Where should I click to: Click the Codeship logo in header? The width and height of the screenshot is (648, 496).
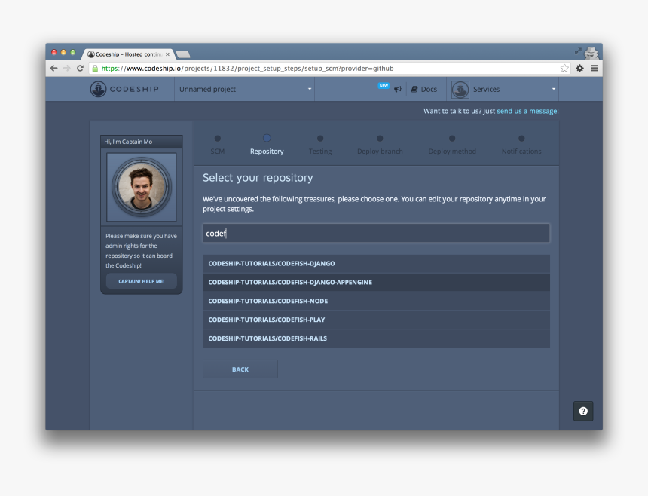coord(124,89)
